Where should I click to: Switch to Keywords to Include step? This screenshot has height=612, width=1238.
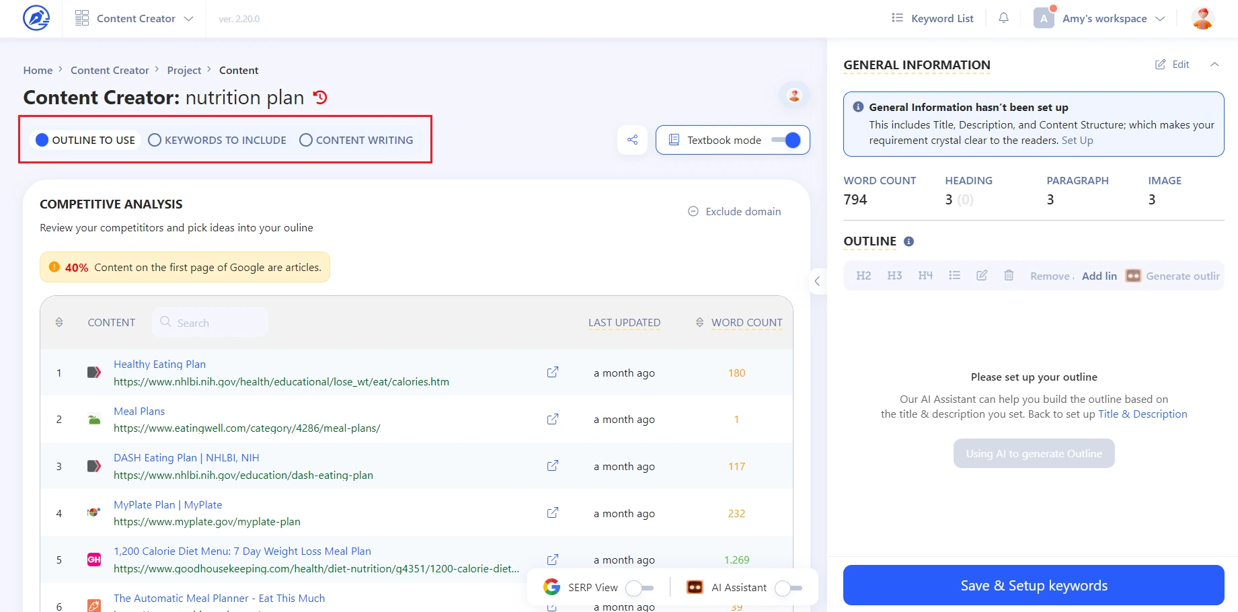point(217,140)
